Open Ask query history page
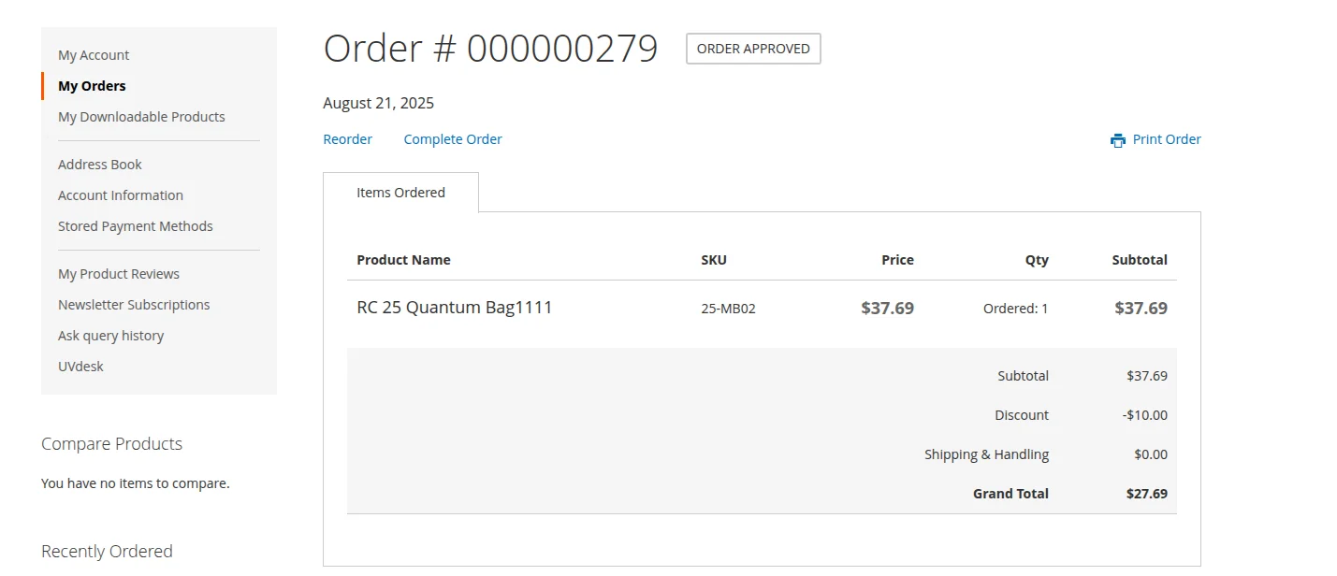Viewport: 1337px width, 576px height. click(110, 336)
